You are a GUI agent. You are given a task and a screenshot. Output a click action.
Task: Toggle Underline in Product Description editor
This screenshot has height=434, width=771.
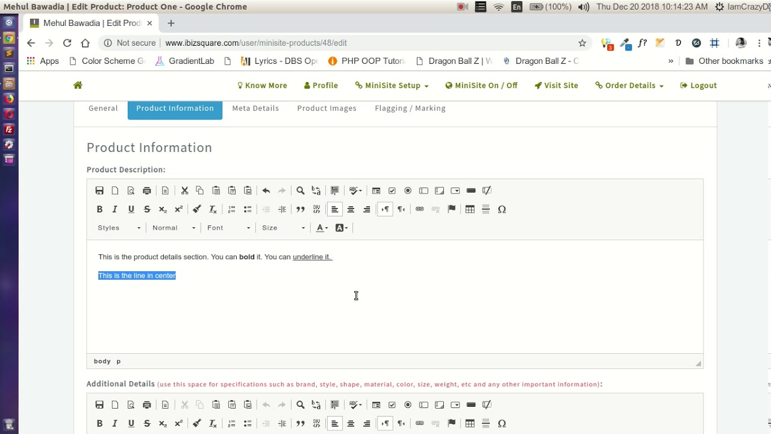pos(131,209)
